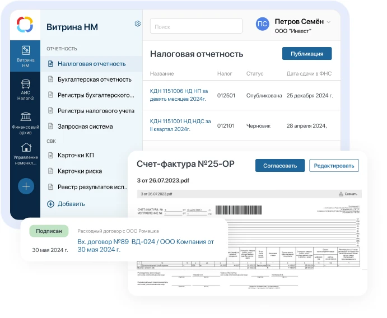
Task: Open Финансовый архив sidebar section
Action: click(x=25, y=121)
